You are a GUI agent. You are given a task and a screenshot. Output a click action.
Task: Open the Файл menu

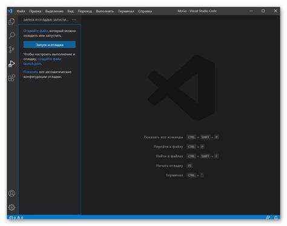coord(21,12)
